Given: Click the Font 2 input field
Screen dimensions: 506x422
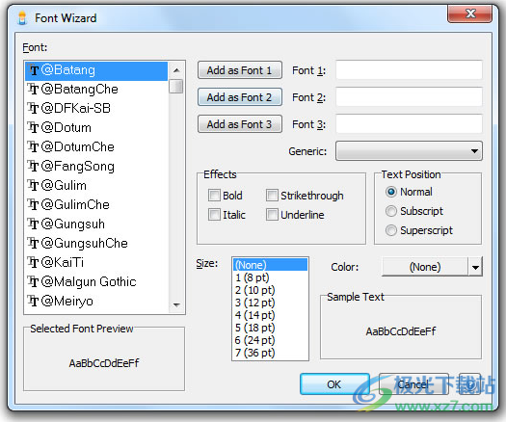Looking at the screenshot, I should (x=409, y=96).
